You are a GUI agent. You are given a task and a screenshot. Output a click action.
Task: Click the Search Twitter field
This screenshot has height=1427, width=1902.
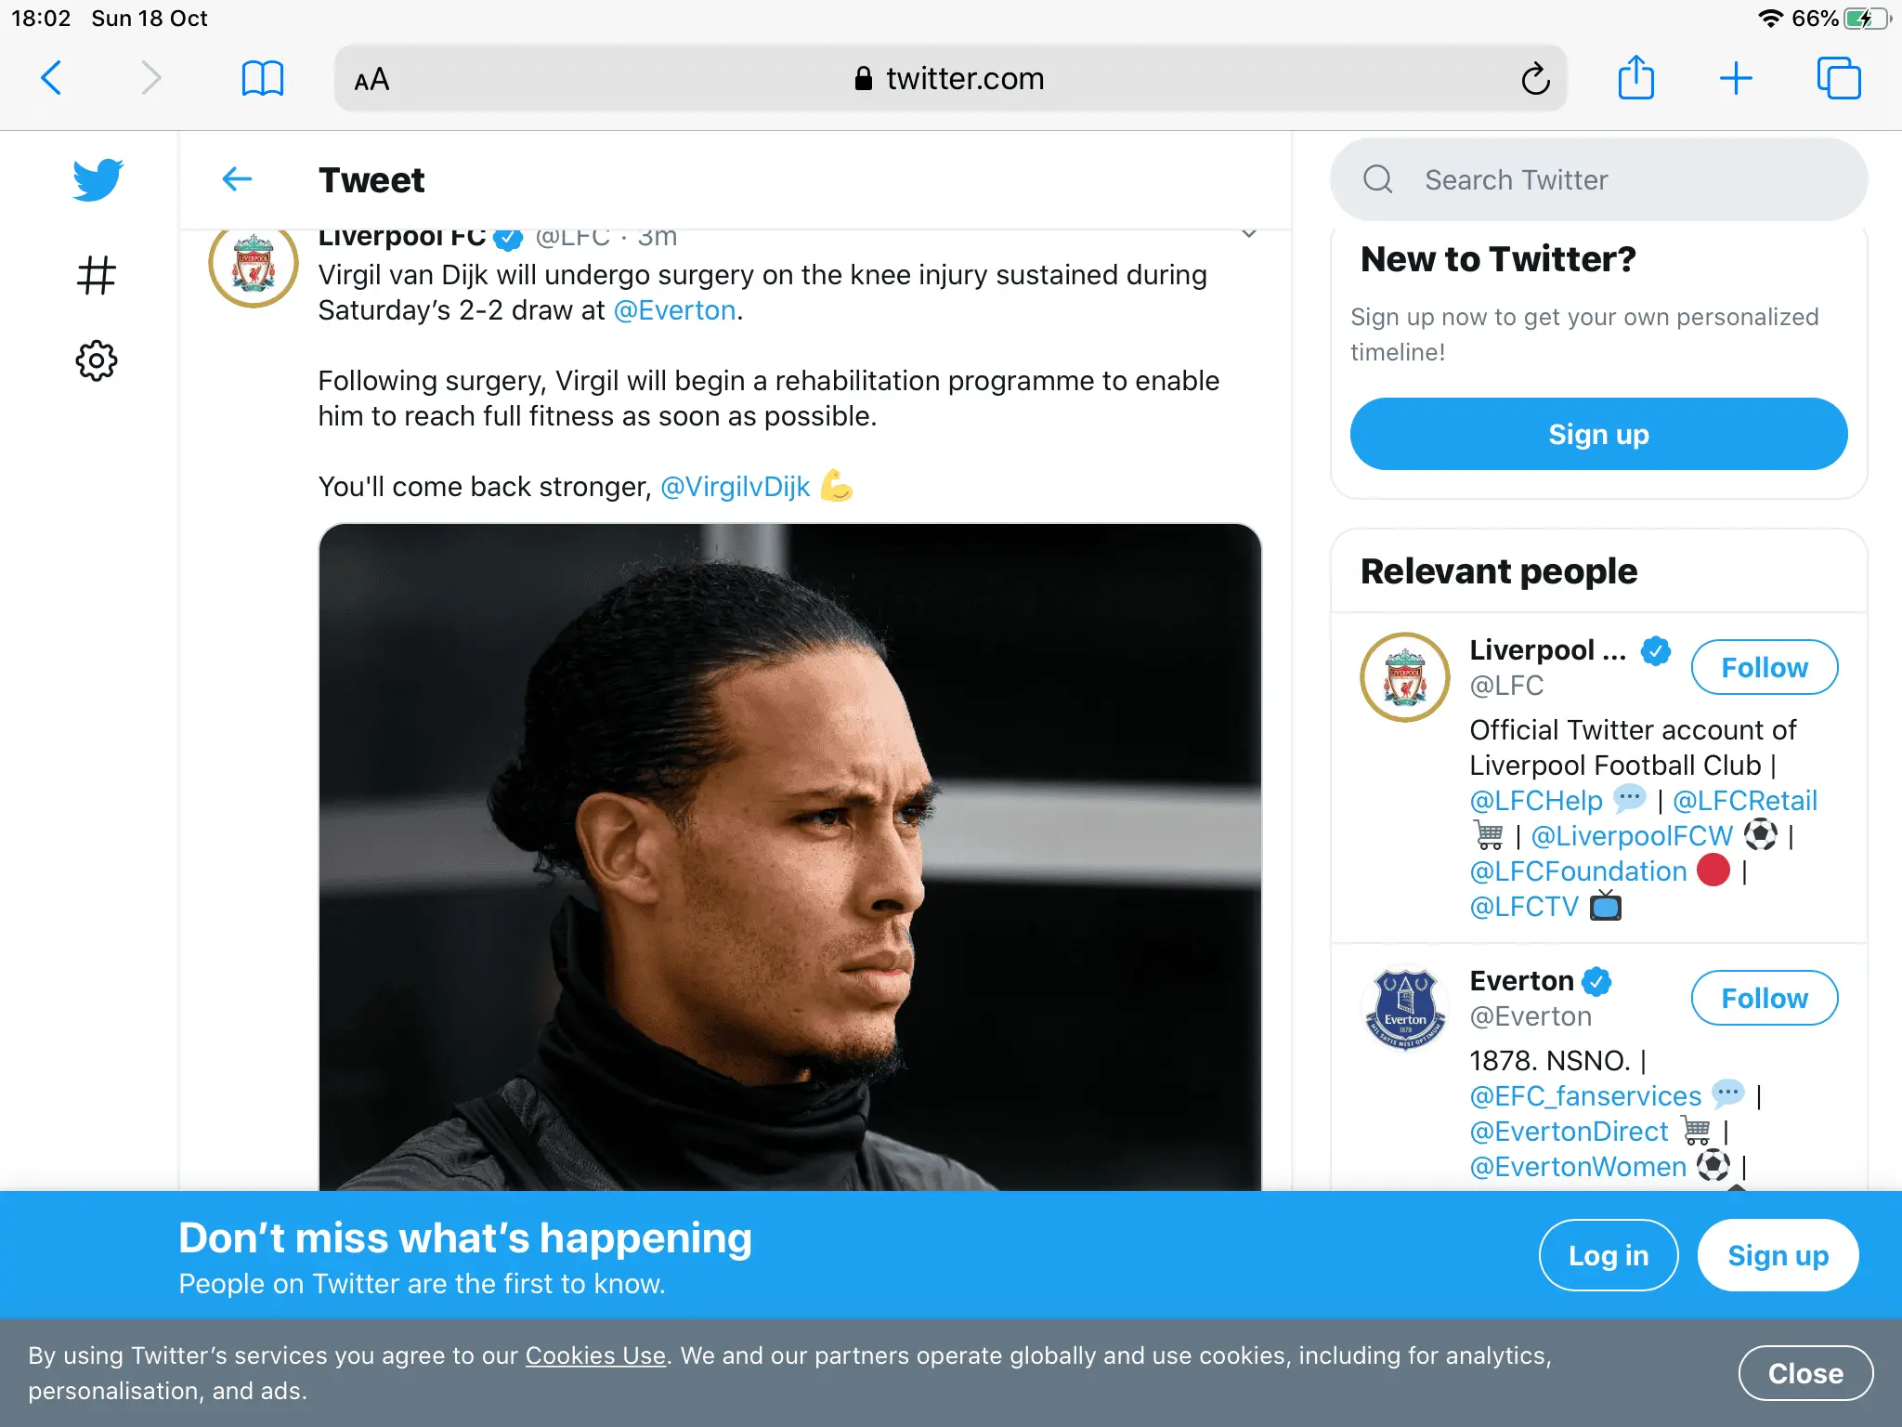[1597, 179]
